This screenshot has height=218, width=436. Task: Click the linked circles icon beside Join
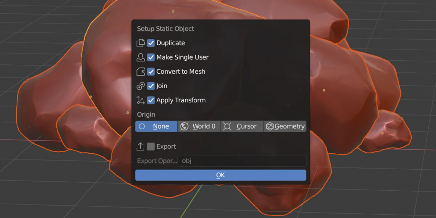coord(141,86)
